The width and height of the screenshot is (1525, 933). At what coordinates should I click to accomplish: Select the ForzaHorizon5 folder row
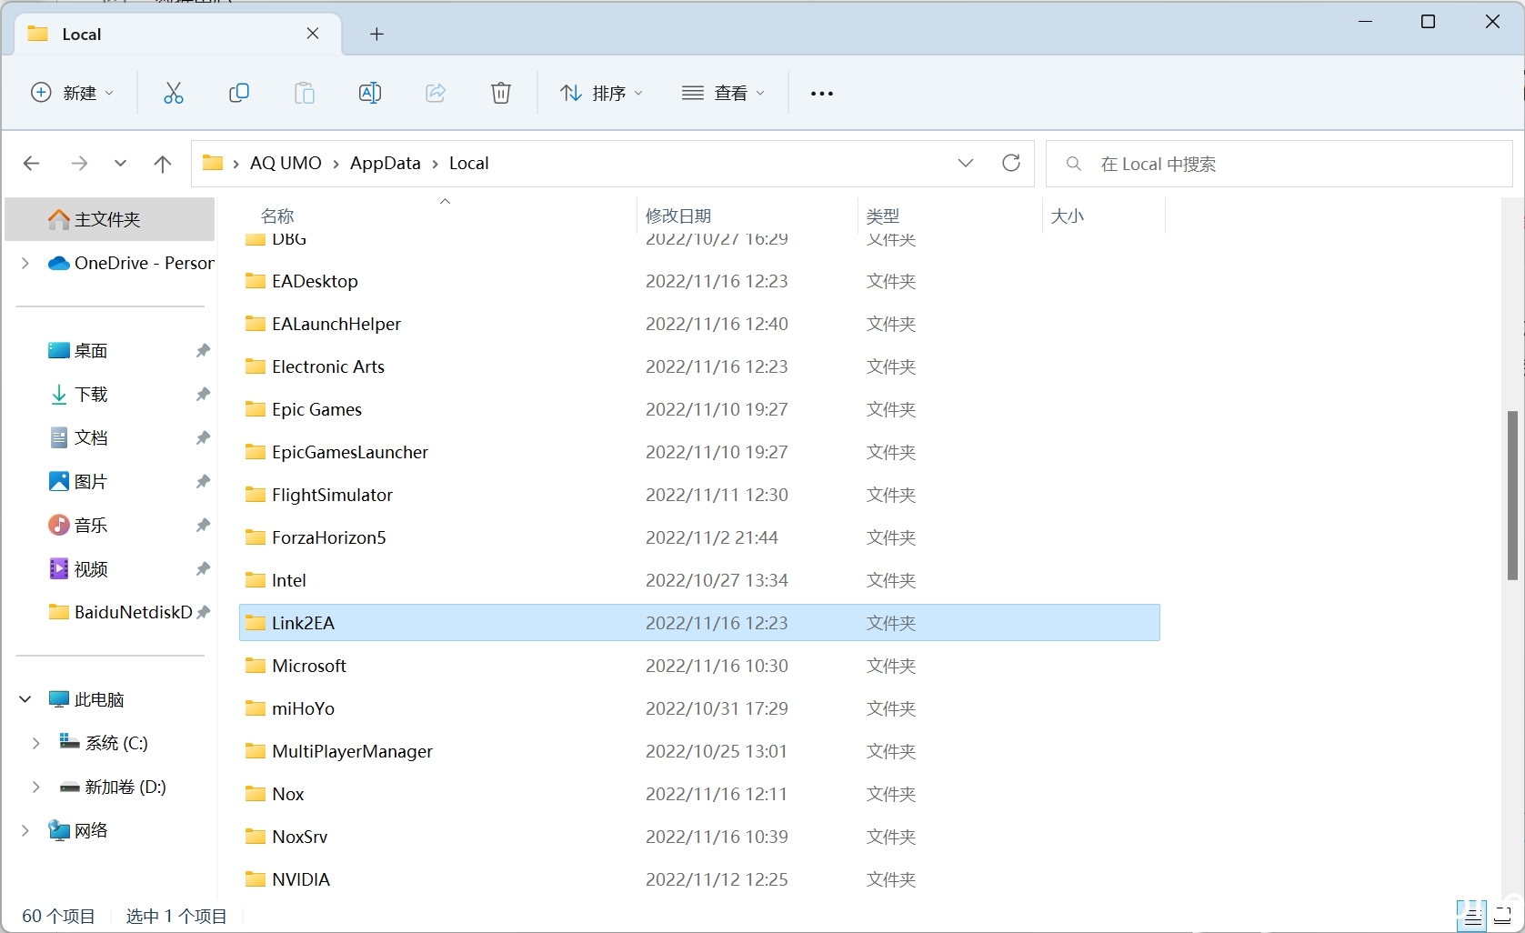699,537
